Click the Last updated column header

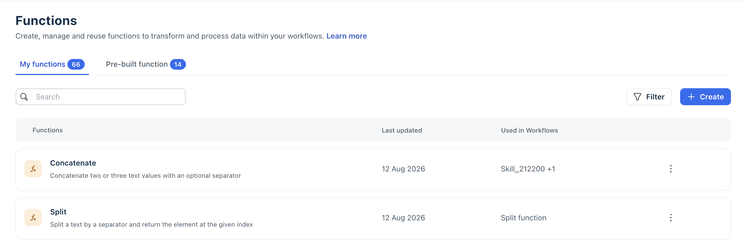tap(402, 130)
